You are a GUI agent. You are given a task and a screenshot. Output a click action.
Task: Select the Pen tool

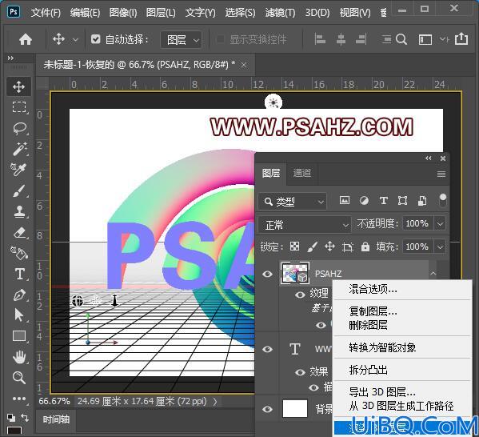[19, 295]
